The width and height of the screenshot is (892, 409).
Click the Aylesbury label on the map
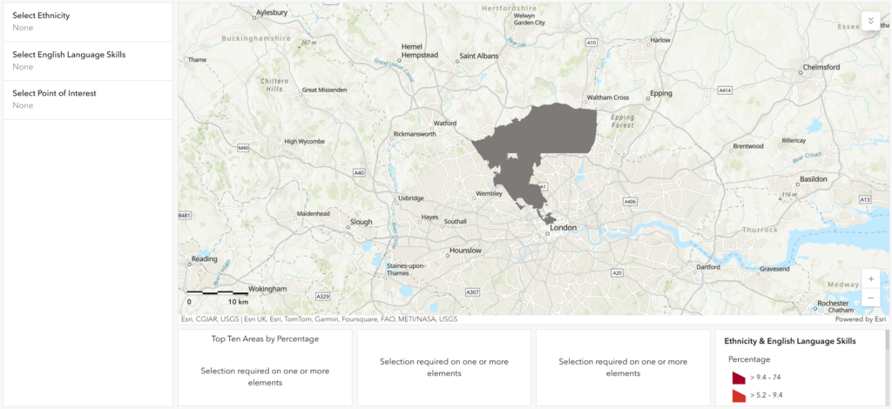(x=271, y=11)
